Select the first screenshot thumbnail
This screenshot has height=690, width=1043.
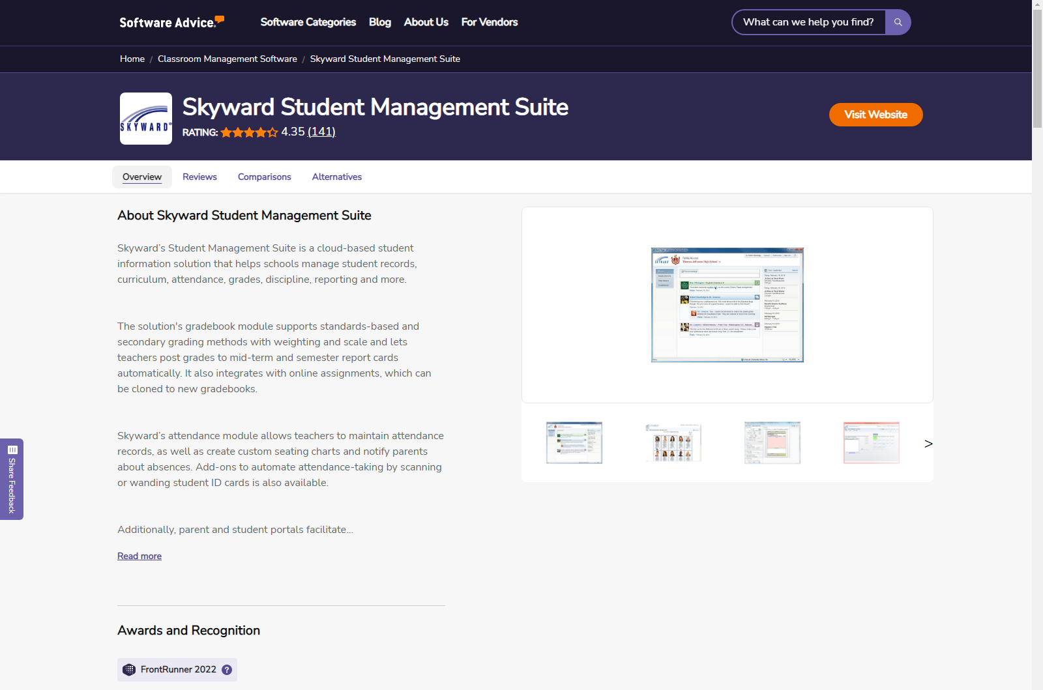(x=574, y=443)
